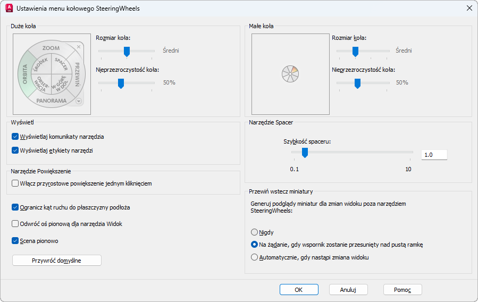Screen dimensions: 478x302
Task: Uncheck Ogranicz kąt ruchu do płaszczyzny podłoża
Action: pos(15,207)
